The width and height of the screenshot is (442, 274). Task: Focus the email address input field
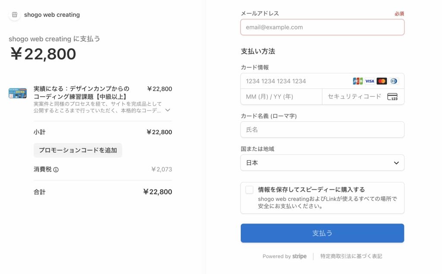pyautogui.click(x=322, y=27)
